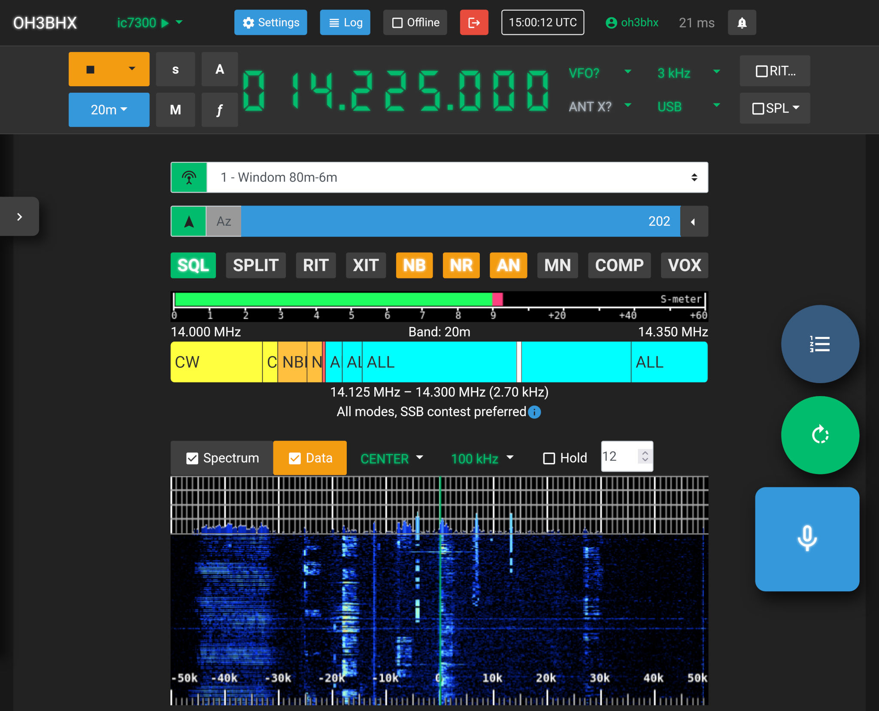The width and height of the screenshot is (879, 711).
Task: Open notifications via the bell icon
Action: click(x=742, y=22)
